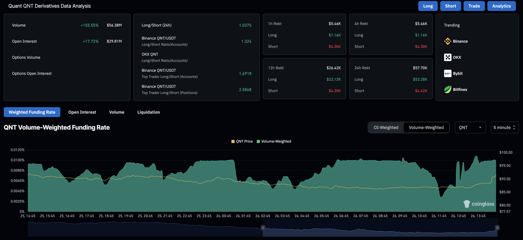523x240 pixels.
Task: Click the Binance logo icon in Trending
Action: [448, 41]
